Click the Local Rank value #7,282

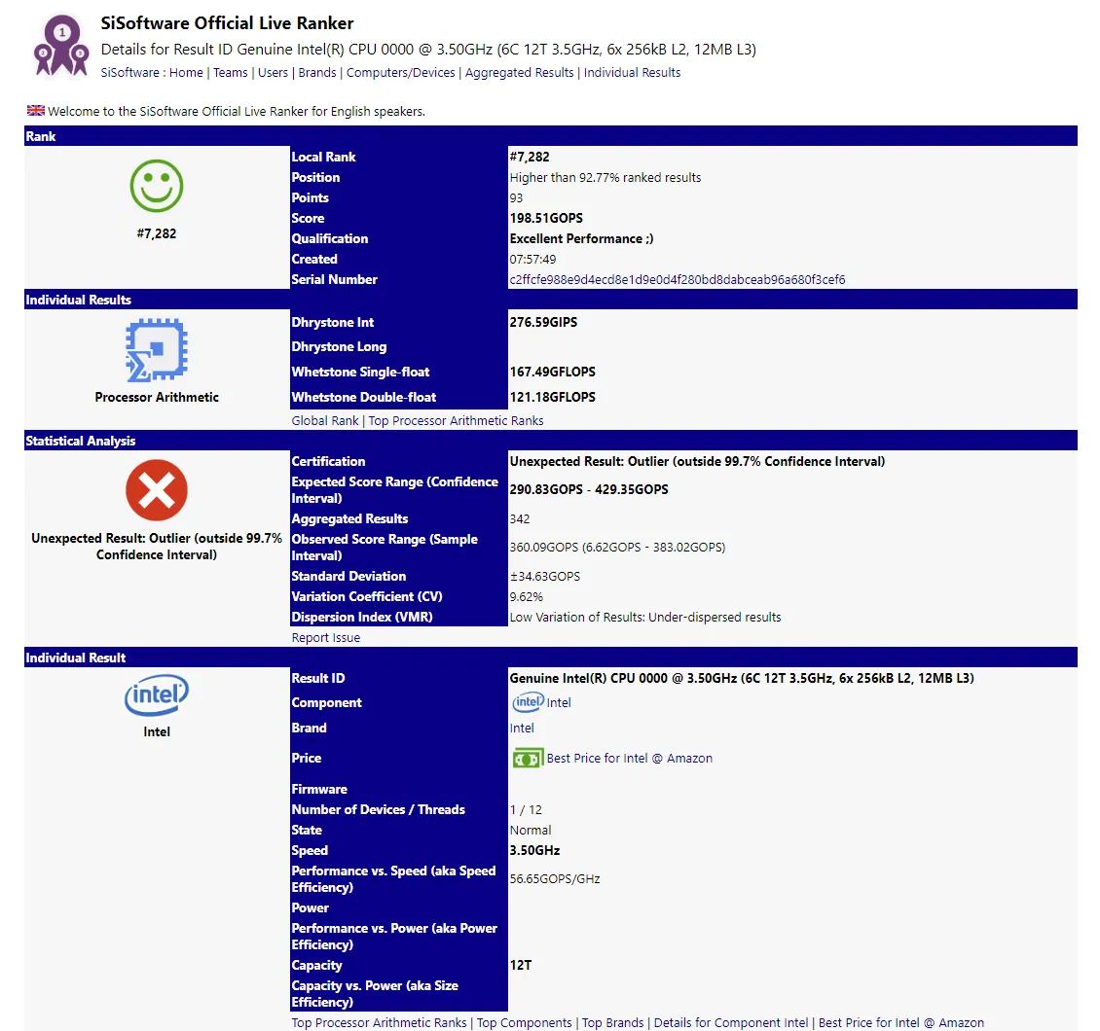[530, 157]
